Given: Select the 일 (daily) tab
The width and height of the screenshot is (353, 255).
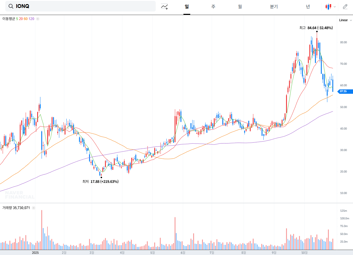Looking at the screenshot, I should tap(187, 7).
